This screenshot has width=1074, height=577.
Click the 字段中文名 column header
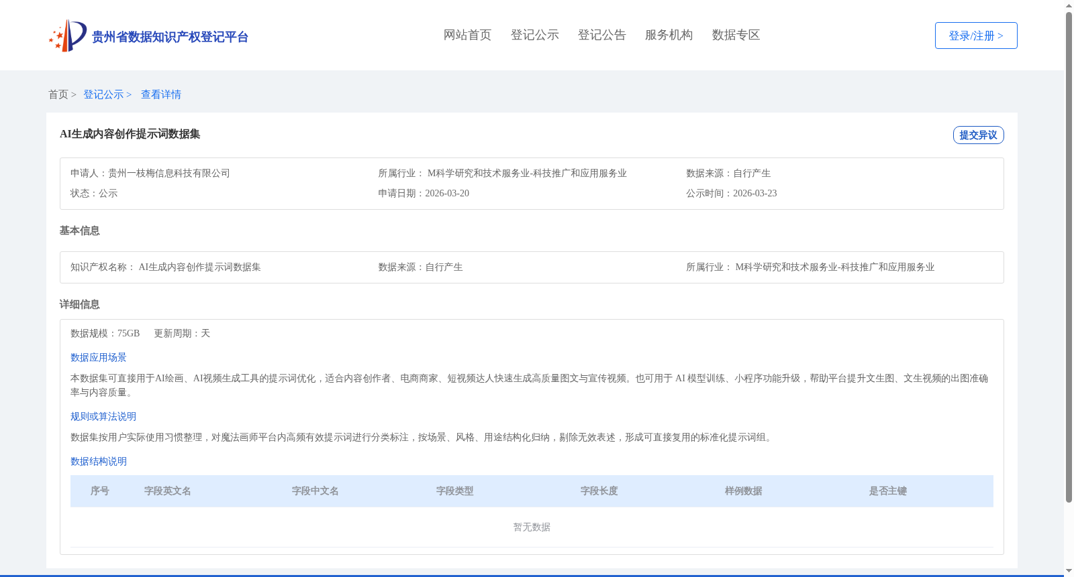(x=315, y=491)
